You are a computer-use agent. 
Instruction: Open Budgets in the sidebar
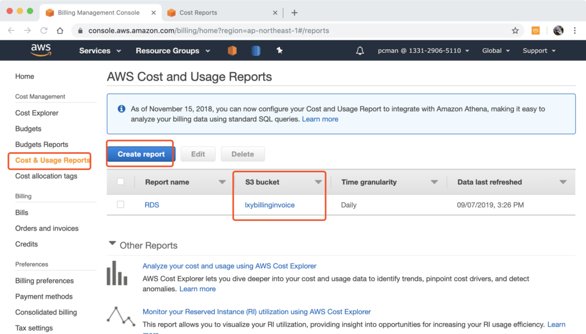[28, 129]
